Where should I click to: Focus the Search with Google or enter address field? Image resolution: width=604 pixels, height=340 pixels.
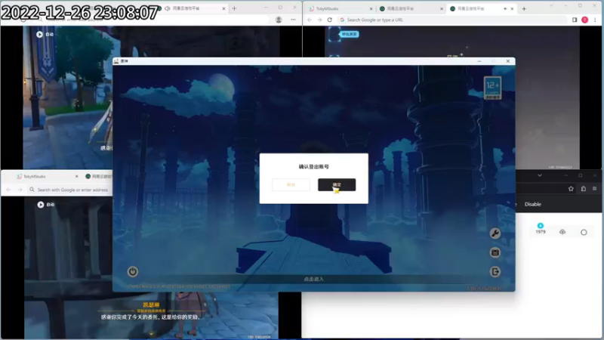(x=69, y=190)
